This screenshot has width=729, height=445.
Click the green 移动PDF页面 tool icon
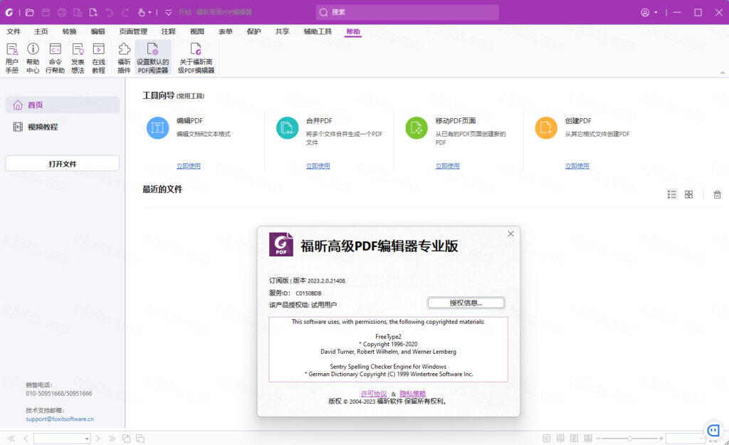[416, 128]
